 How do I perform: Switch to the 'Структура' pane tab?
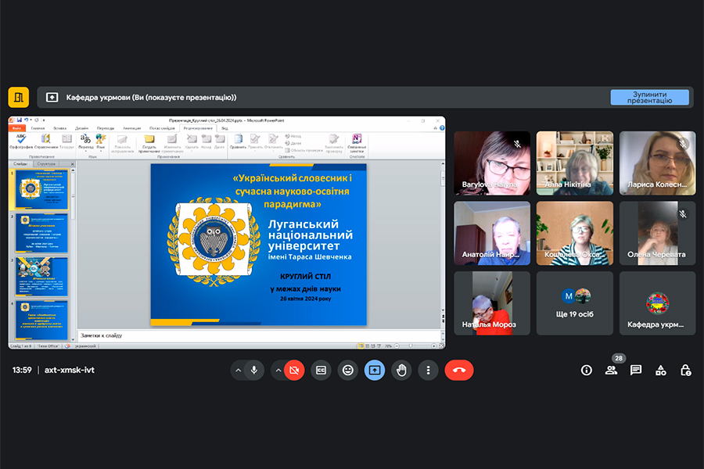tap(46, 164)
